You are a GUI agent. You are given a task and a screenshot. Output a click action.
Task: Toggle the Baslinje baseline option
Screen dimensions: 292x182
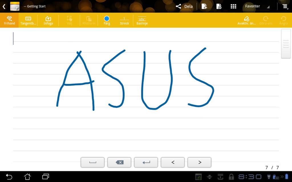(x=142, y=20)
